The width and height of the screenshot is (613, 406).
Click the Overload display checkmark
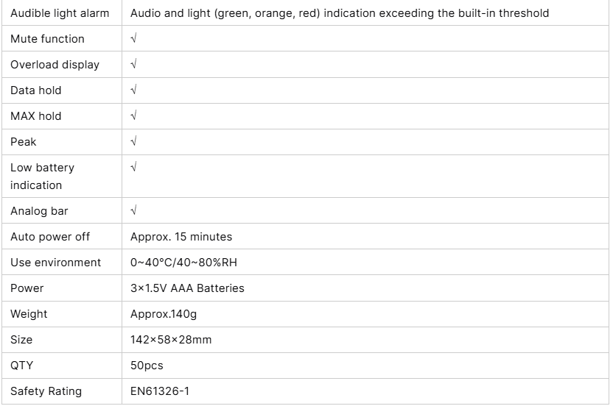pos(133,64)
